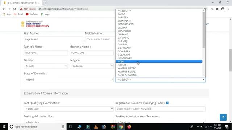This screenshot has width=232, height=130.
Task: Click the volume icon in system tray
Action: (x=210, y=127)
